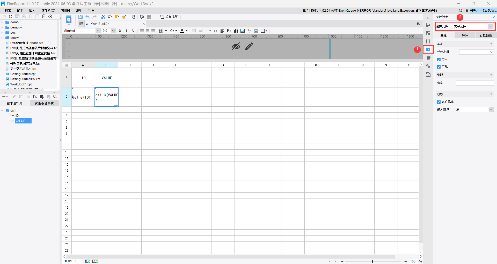Screen dimensions: 497x264
Task: Align cell text to the right
Action: 153,31
